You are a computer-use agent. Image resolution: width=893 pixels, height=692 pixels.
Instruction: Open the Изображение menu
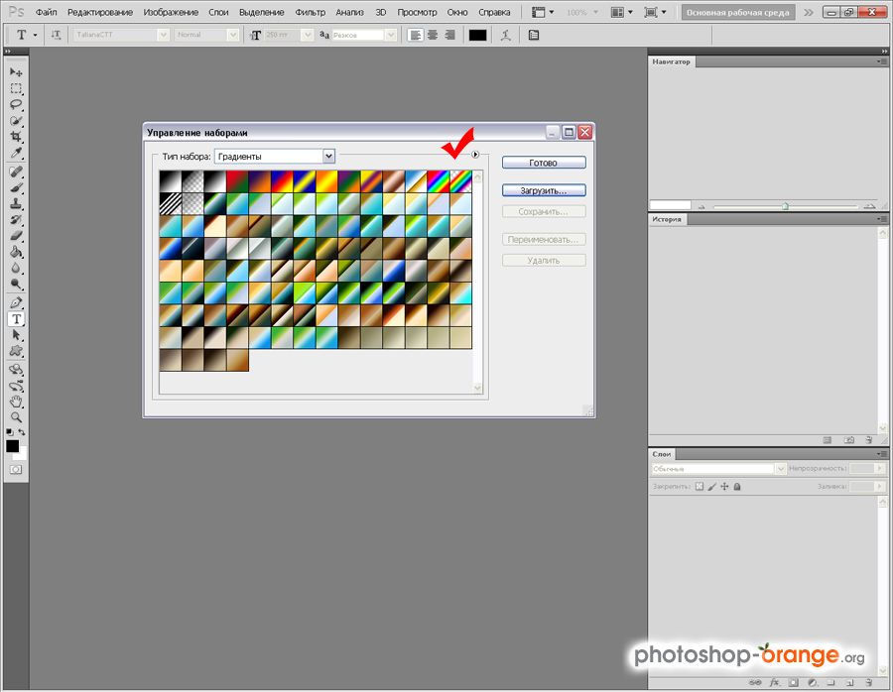(171, 12)
